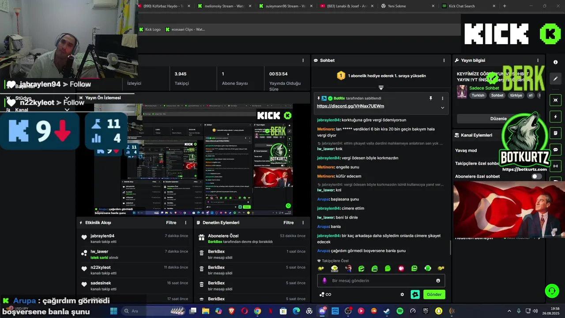Click the purple microphone icon in message box
This screenshot has width=565, height=318.
324,280
